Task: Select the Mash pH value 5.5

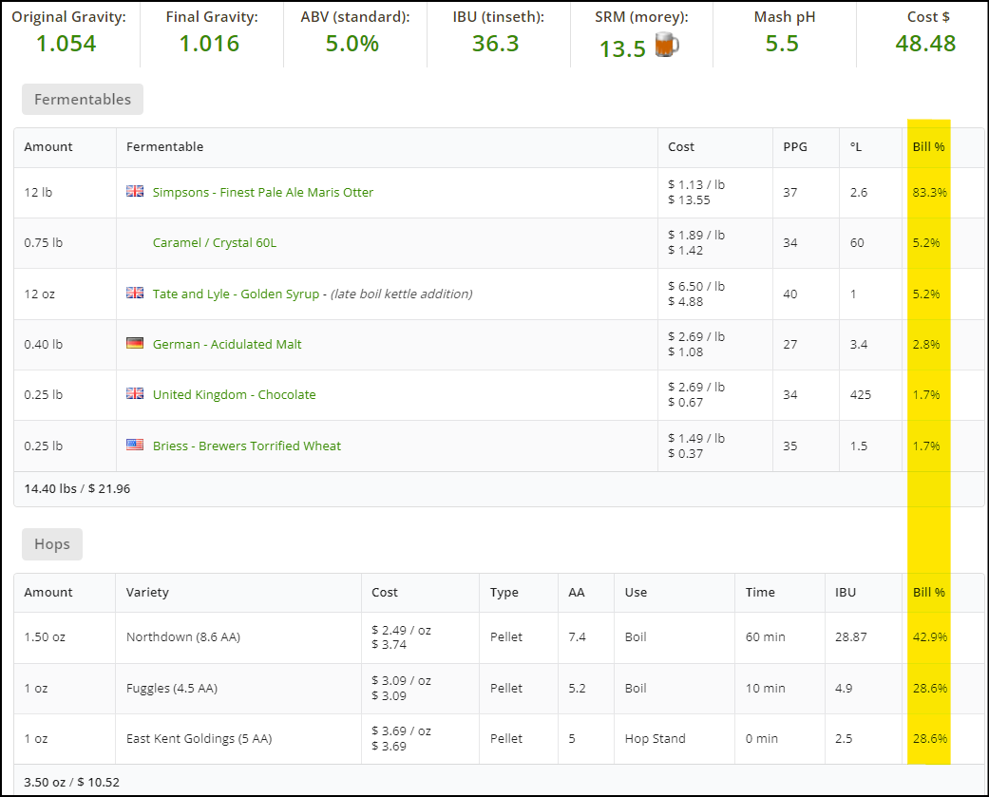Action: pos(782,44)
